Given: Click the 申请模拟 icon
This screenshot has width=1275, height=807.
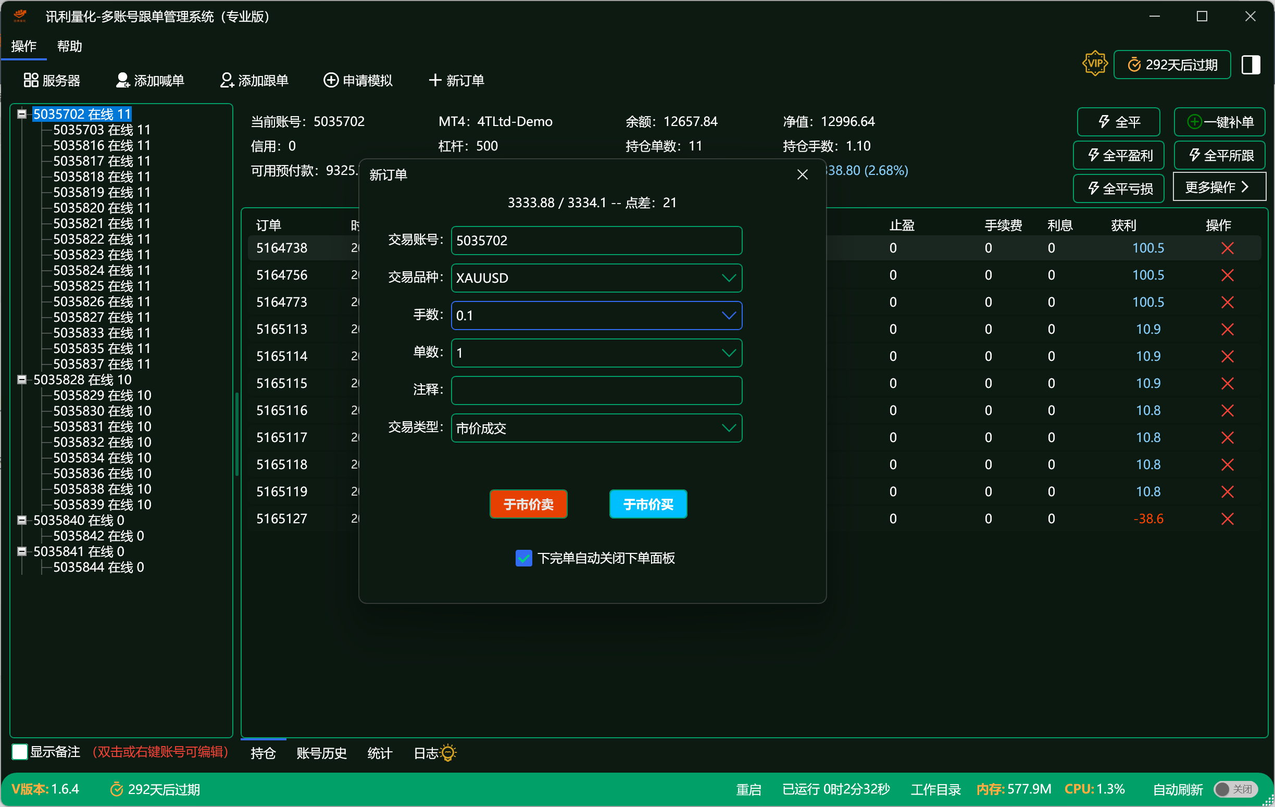Looking at the screenshot, I should tap(330, 80).
